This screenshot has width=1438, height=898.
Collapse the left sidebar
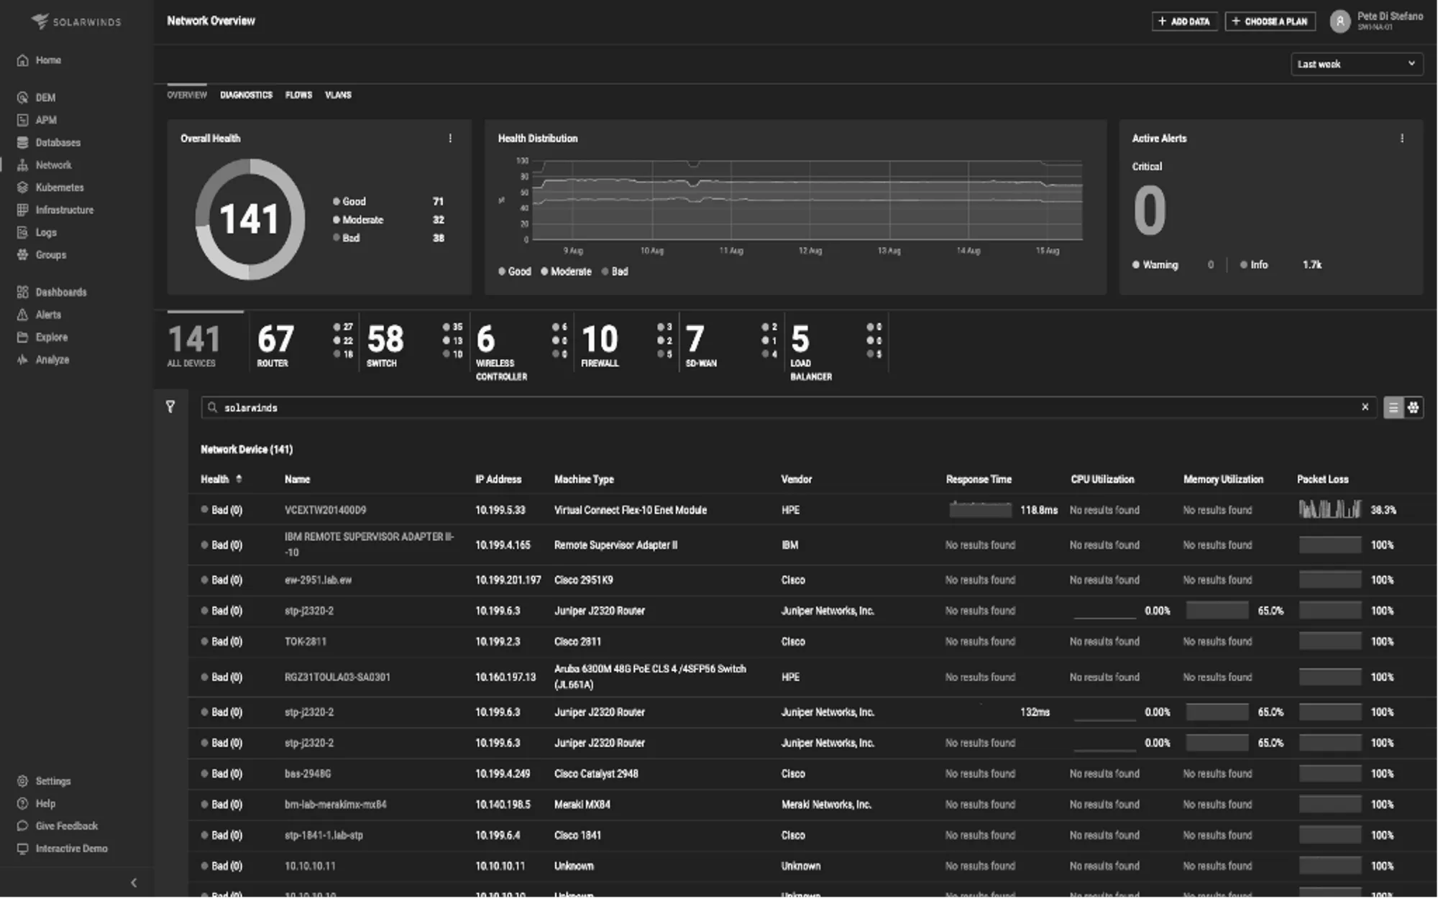134,883
